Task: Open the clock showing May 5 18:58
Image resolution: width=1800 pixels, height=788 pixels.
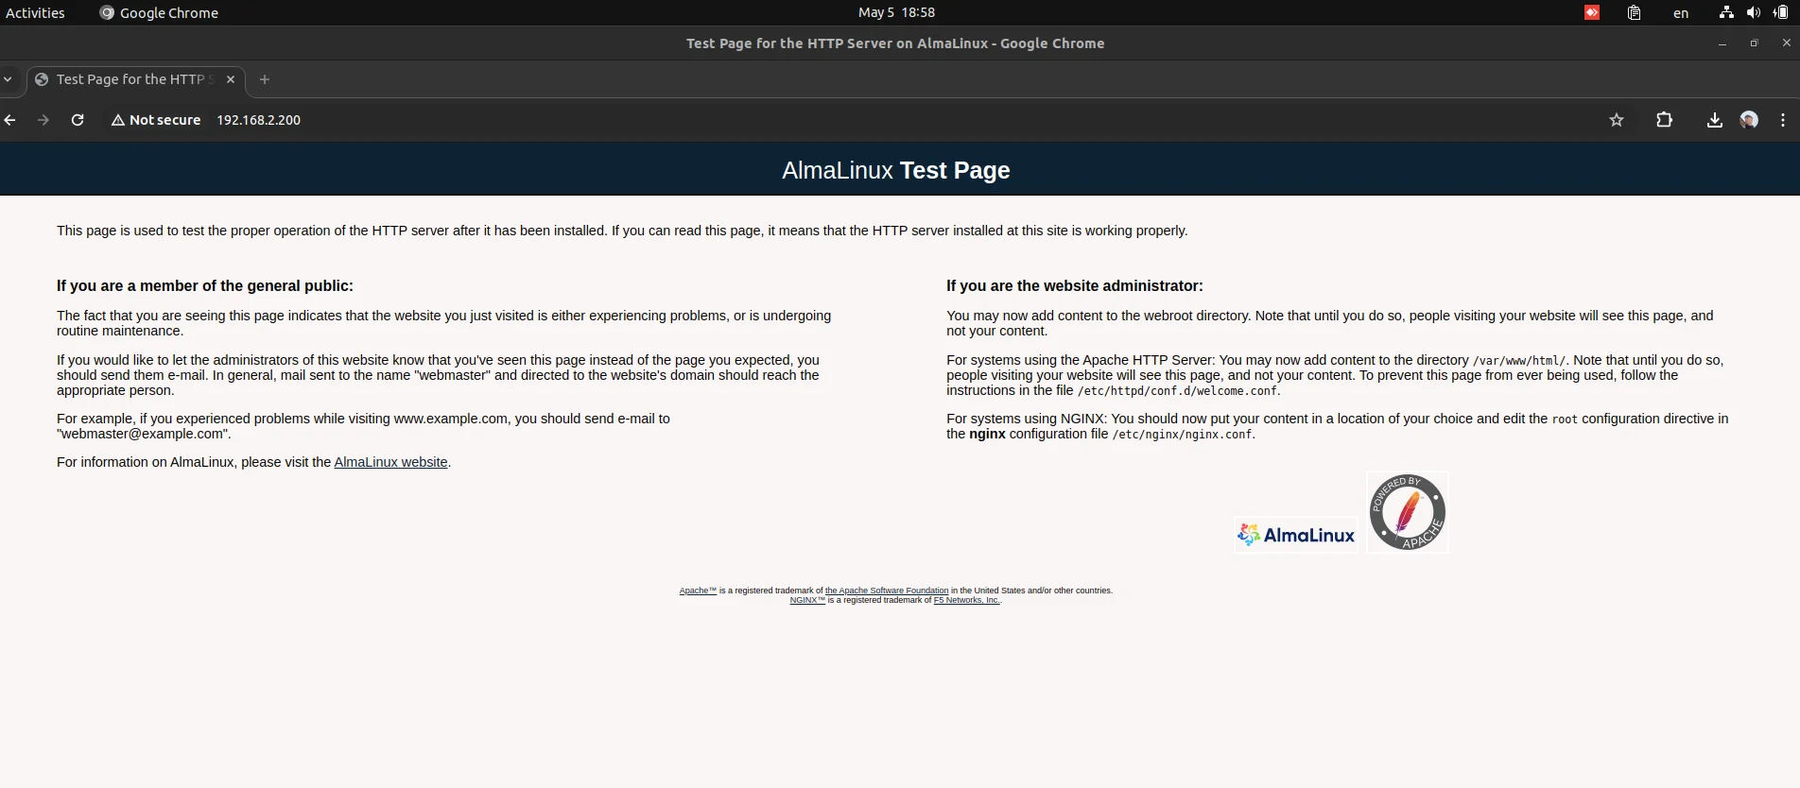Action: [896, 12]
